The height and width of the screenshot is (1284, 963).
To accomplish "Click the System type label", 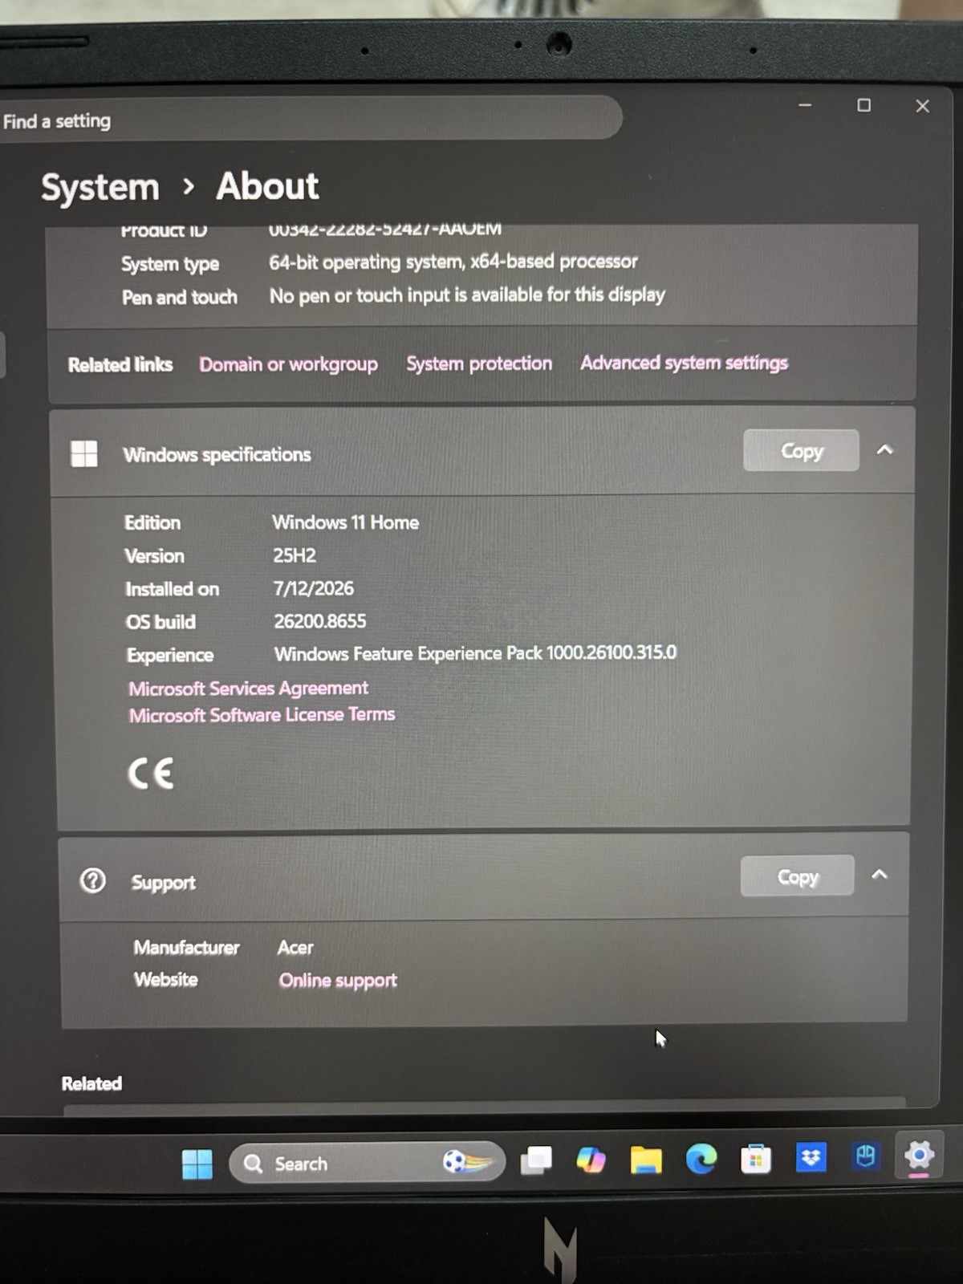I will click(170, 264).
